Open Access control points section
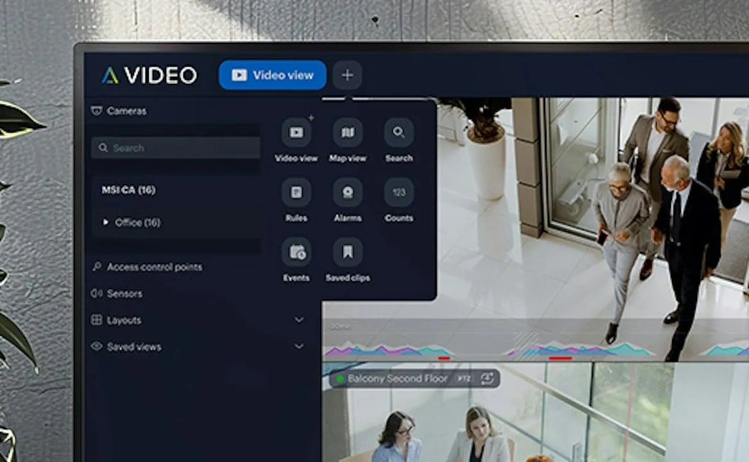749x462 pixels. [x=147, y=267]
